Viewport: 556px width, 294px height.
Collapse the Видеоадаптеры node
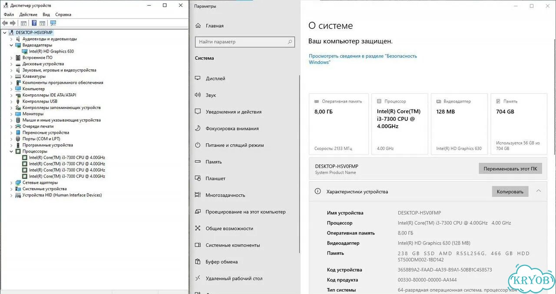coord(12,45)
